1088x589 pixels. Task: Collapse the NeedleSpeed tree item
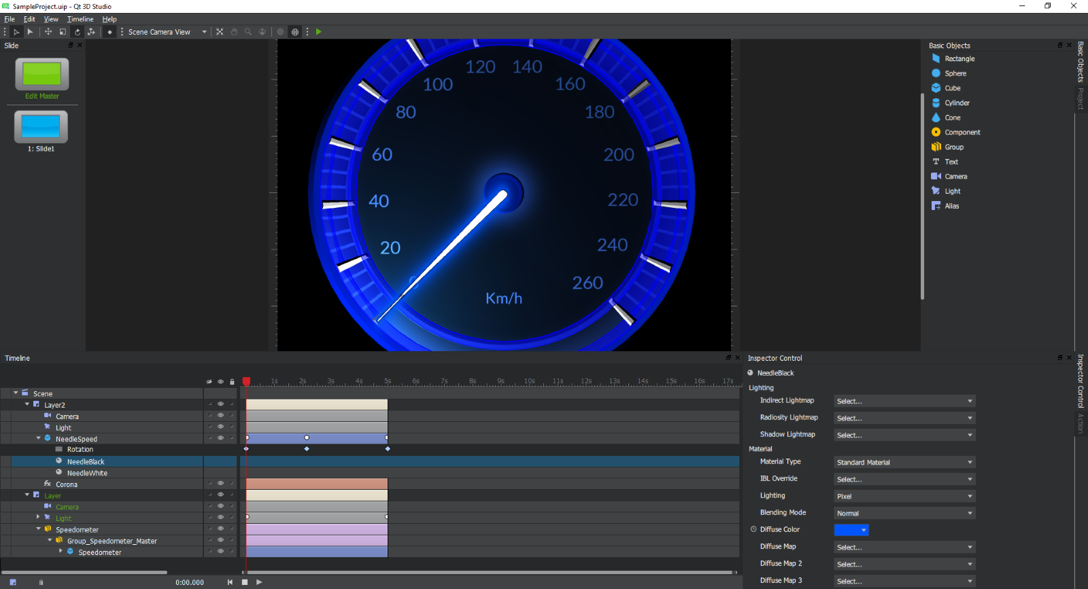tap(39, 438)
